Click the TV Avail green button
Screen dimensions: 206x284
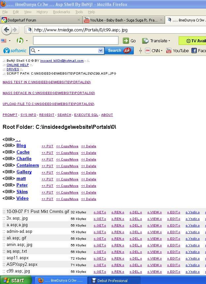tap(192, 41)
